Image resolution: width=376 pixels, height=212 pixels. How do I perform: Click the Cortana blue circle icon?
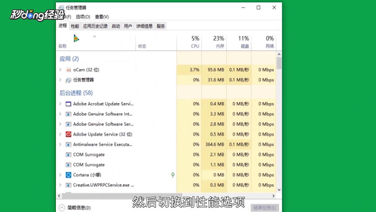click(x=68, y=175)
